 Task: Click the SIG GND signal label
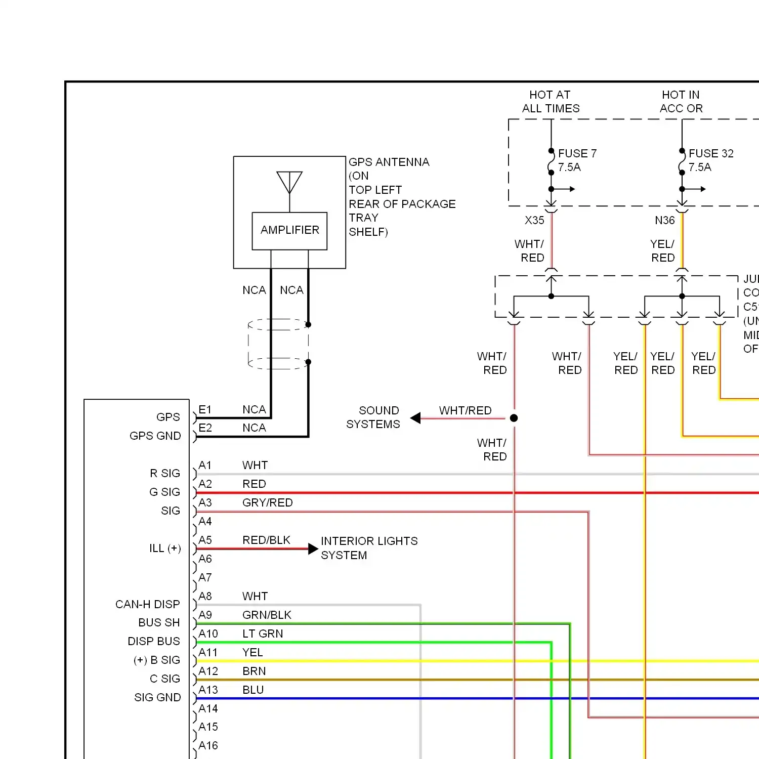[x=157, y=698]
